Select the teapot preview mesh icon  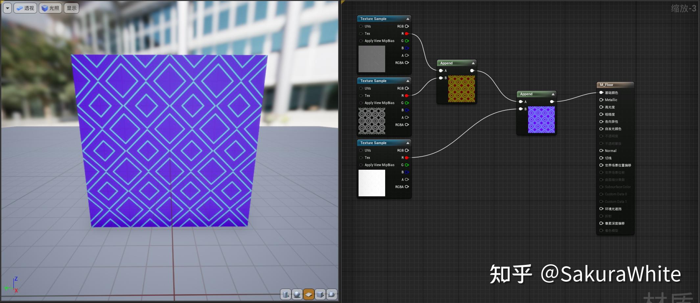coord(331,294)
